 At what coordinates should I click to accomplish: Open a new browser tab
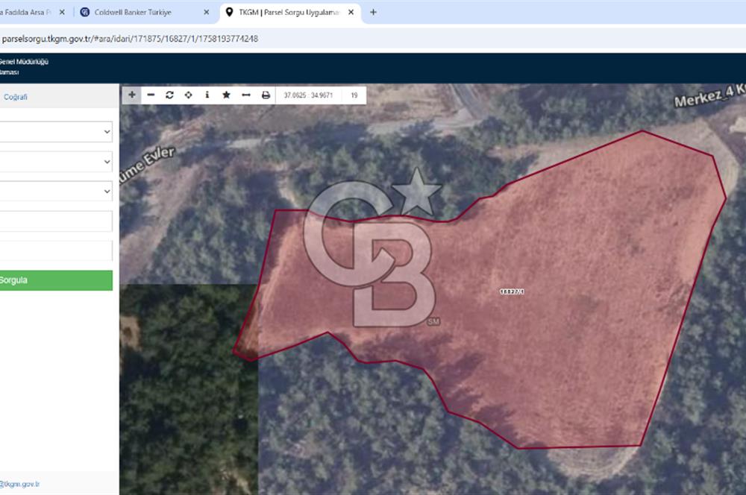pos(373,13)
